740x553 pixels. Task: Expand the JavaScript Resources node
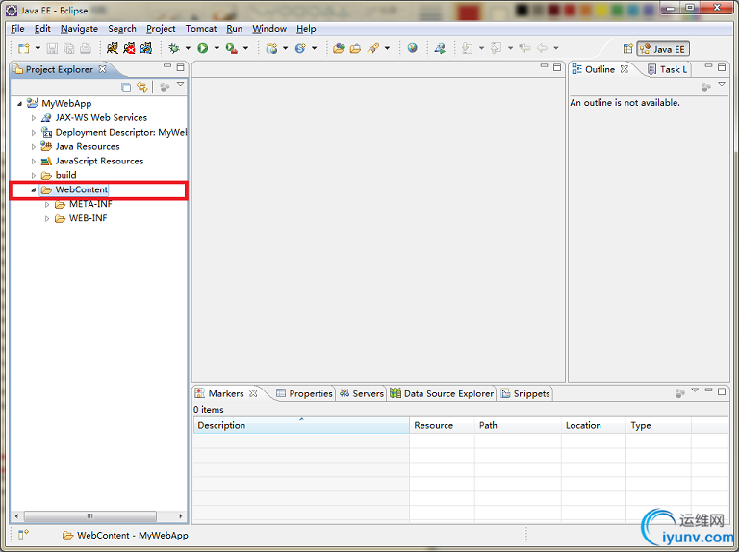click(x=34, y=162)
